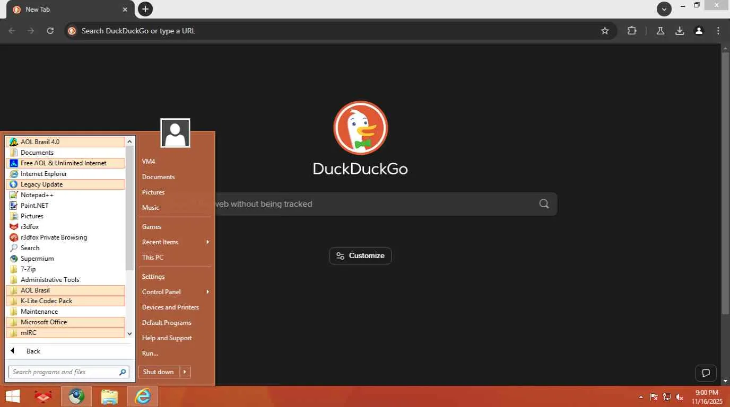Open the browser profile avatar icon
Screen dimensions: 730x407
699,31
